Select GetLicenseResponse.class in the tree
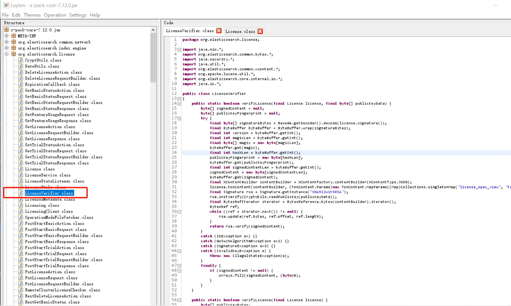The height and width of the screenshot is (306, 511). click(x=52, y=139)
